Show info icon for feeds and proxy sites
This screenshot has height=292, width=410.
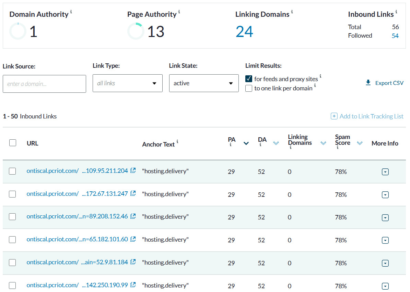[x=320, y=76]
